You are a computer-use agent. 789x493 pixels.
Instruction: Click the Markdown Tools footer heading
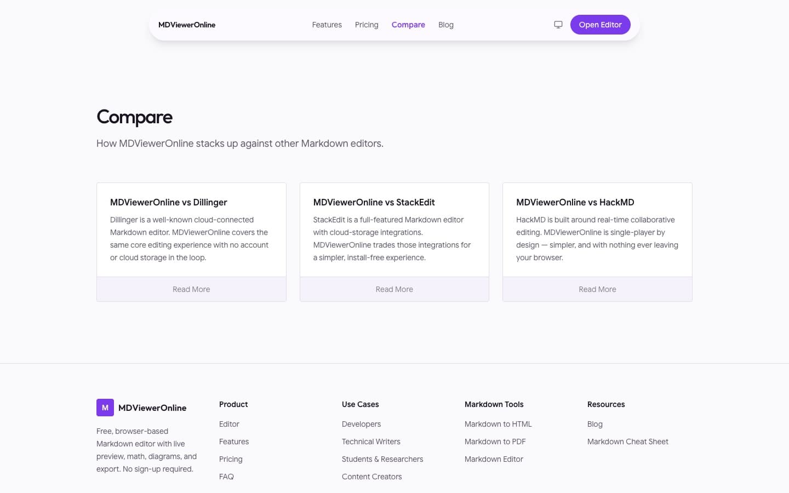(x=494, y=404)
